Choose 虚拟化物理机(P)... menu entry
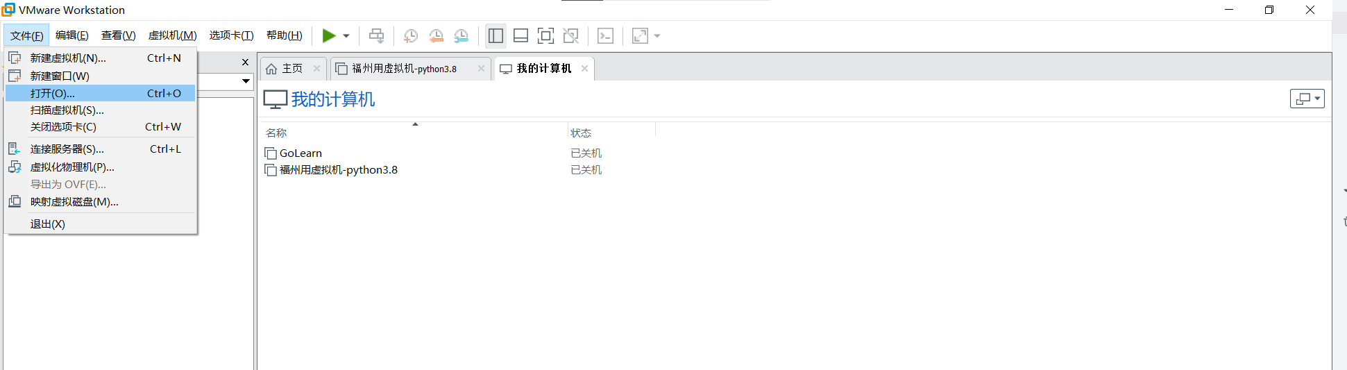The height and width of the screenshot is (370, 1347). pos(101,167)
